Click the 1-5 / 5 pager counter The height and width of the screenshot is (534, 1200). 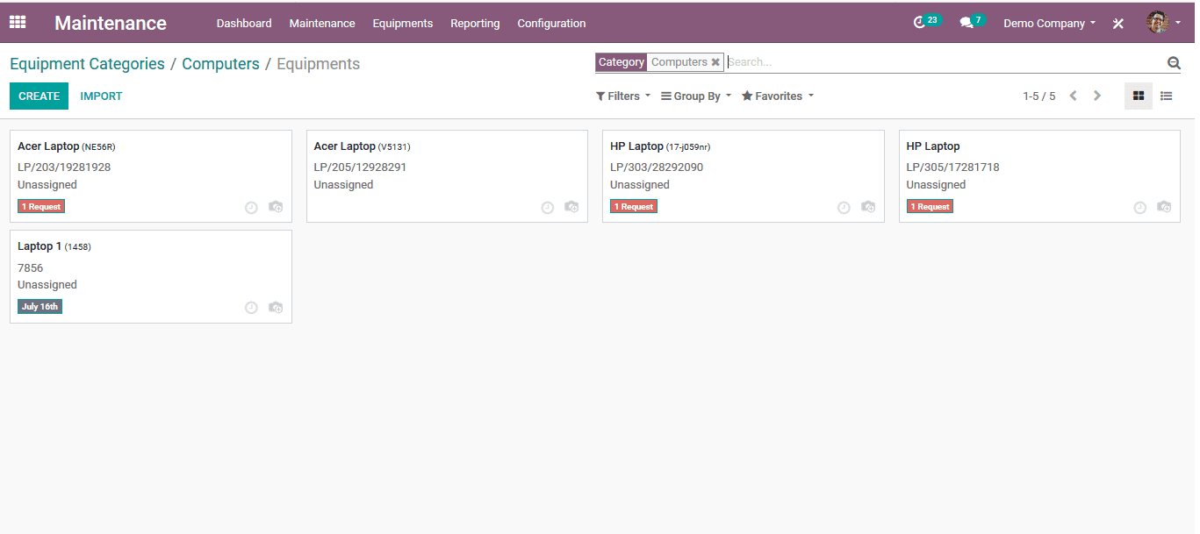pyautogui.click(x=1038, y=96)
